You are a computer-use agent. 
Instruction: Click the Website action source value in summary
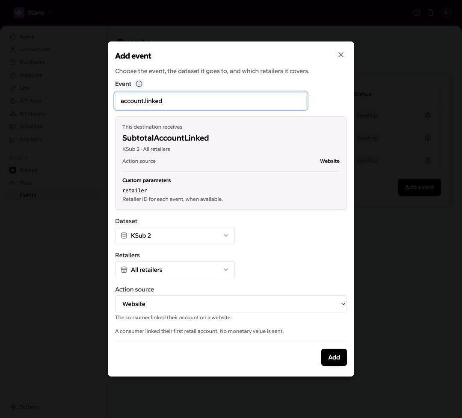click(329, 161)
